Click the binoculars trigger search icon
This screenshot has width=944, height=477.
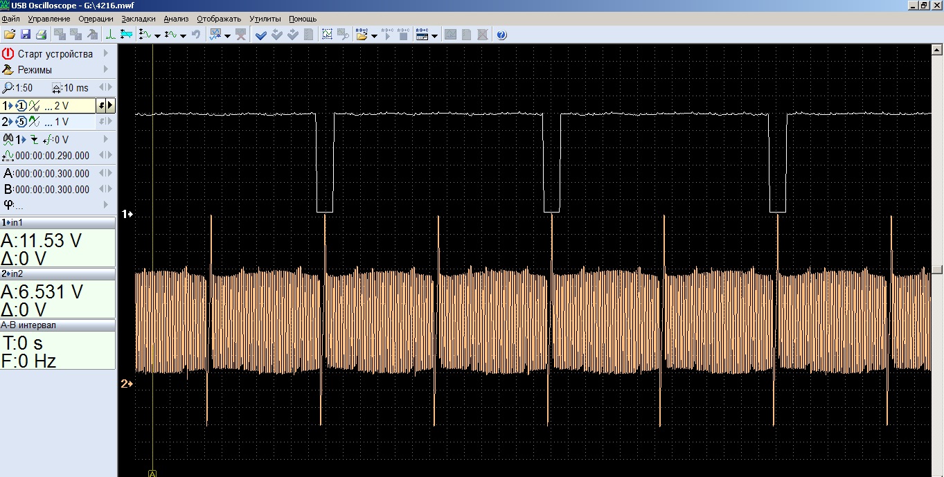pyautogui.click(x=8, y=140)
